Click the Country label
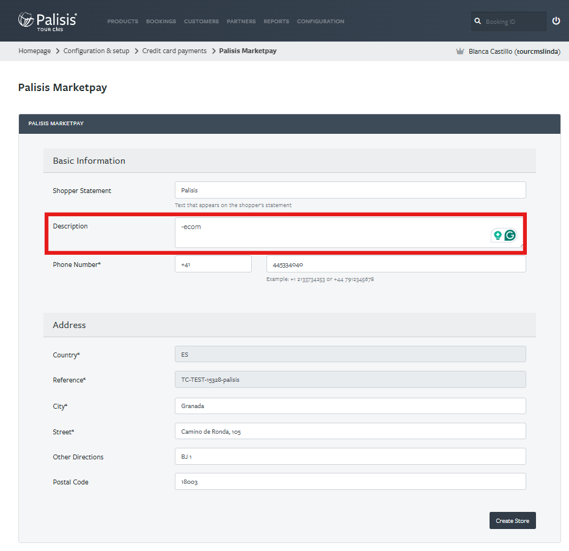Screen dimensions: 569x551 tap(67, 355)
